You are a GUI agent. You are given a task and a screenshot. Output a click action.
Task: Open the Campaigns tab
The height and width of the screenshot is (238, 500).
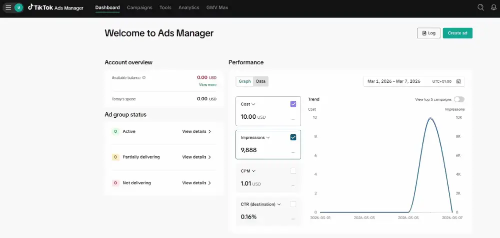[139, 7]
